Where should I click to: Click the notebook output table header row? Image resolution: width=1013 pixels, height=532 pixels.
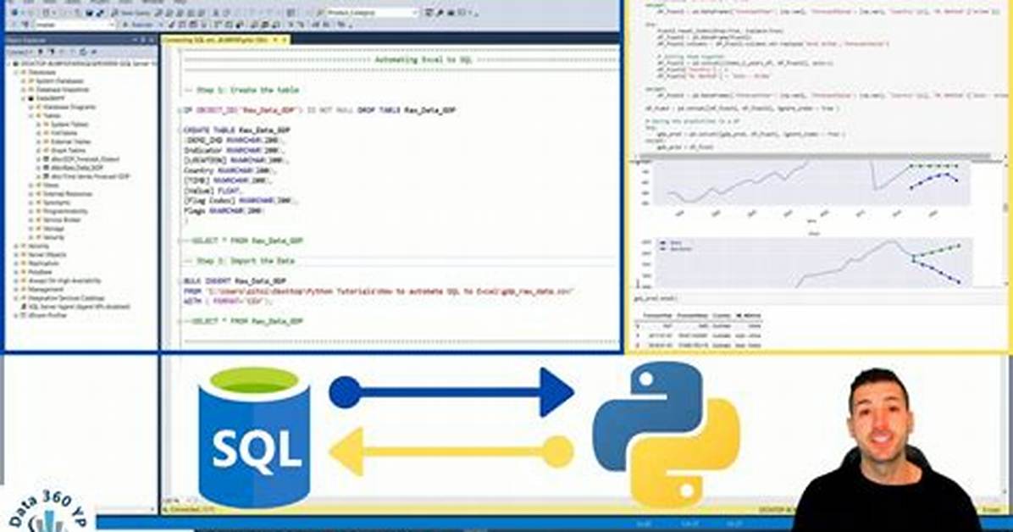[700, 316]
